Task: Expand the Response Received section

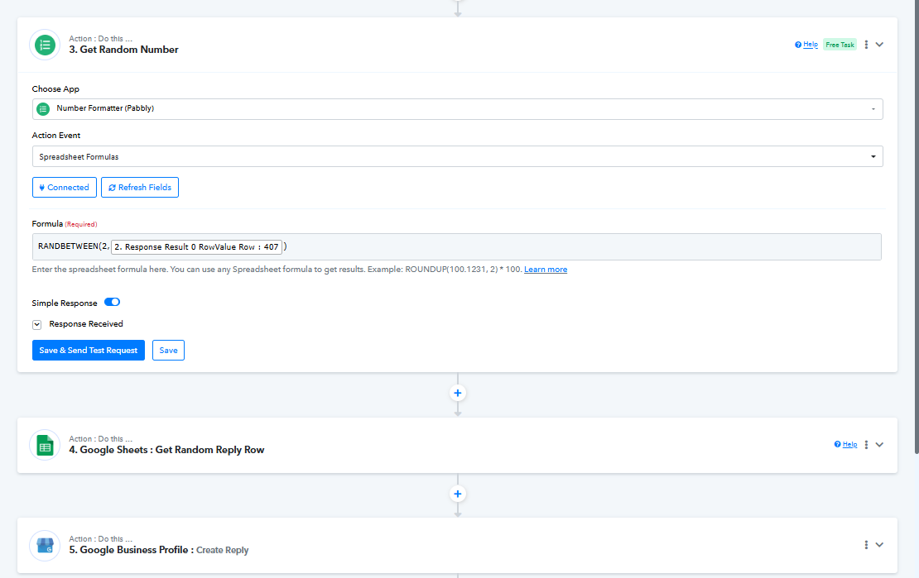Action: (x=37, y=324)
